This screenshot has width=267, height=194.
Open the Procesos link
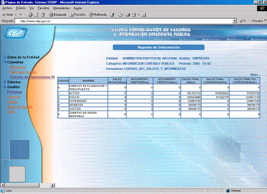tap(15, 92)
